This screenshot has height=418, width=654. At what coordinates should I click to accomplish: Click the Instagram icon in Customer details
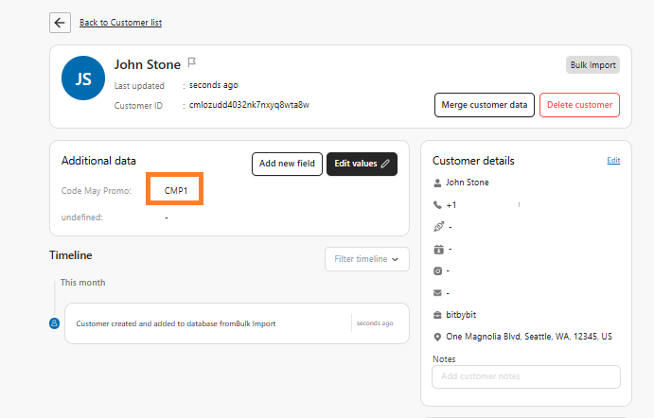click(x=437, y=270)
